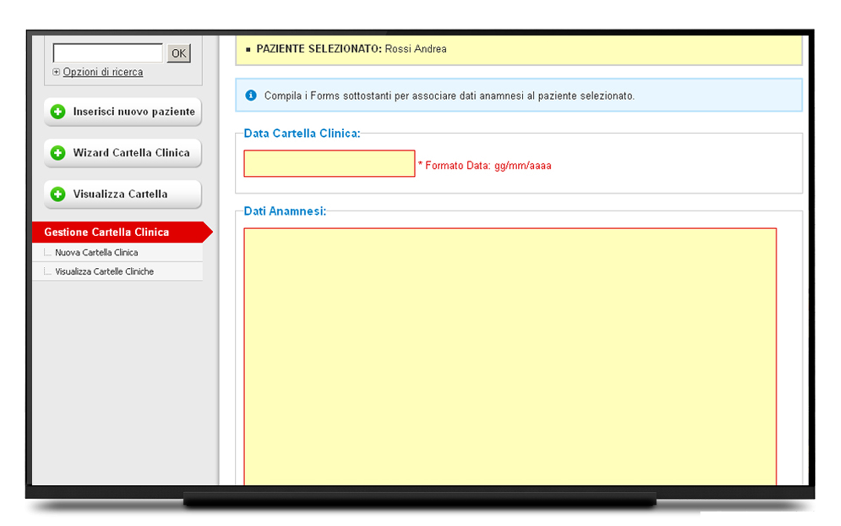Select the Gestione Cartella Clinica menu header

(x=106, y=232)
